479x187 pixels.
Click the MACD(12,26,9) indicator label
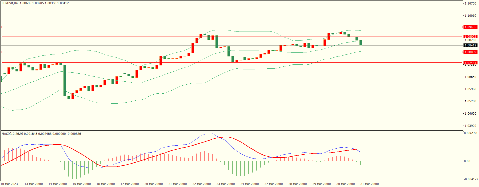coord(12,134)
